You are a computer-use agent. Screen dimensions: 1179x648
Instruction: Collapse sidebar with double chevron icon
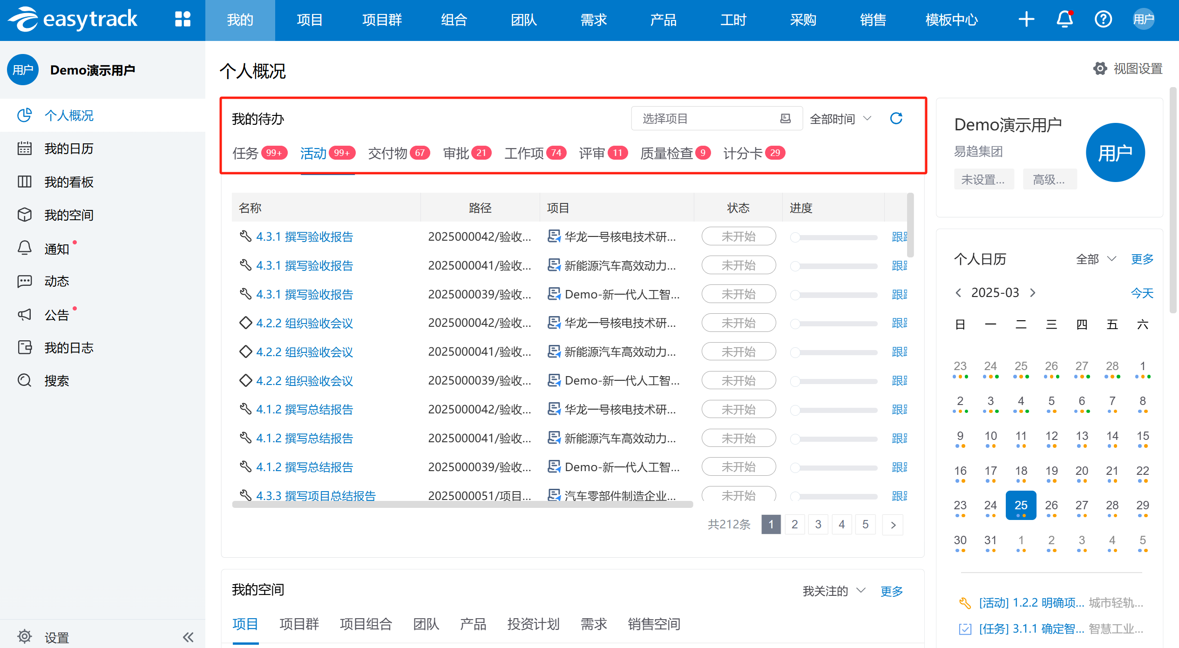[188, 637]
